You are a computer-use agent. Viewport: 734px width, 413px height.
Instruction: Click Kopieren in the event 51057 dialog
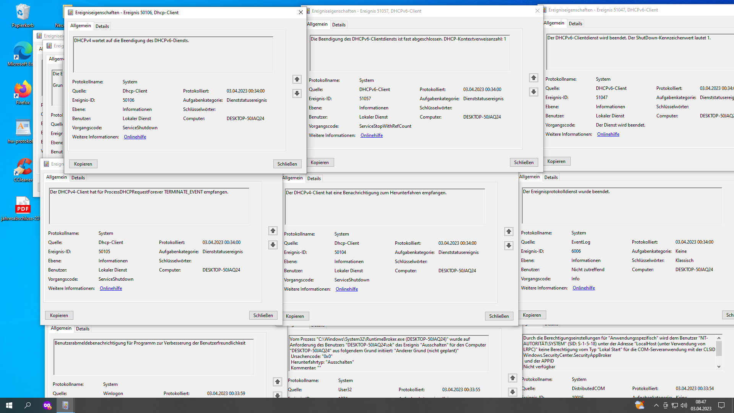320,162
